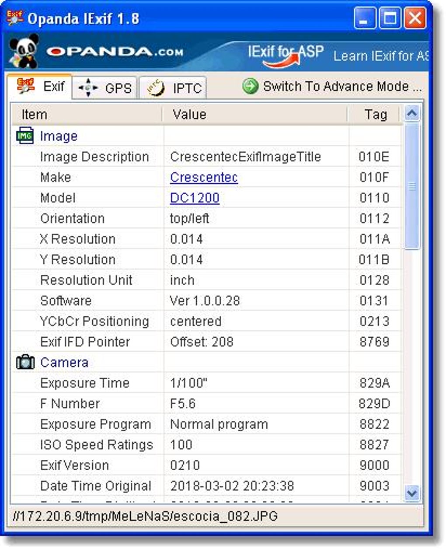Click the GPS tab compass icon
The height and width of the screenshot is (549, 446).
pyautogui.click(x=87, y=88)
